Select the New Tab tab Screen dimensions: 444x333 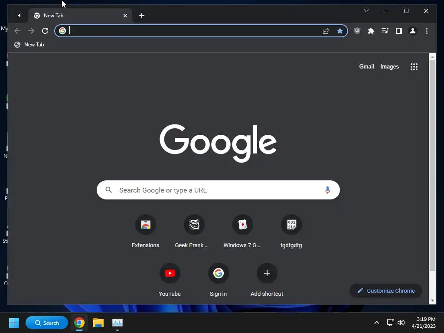[x=80, y=16]
